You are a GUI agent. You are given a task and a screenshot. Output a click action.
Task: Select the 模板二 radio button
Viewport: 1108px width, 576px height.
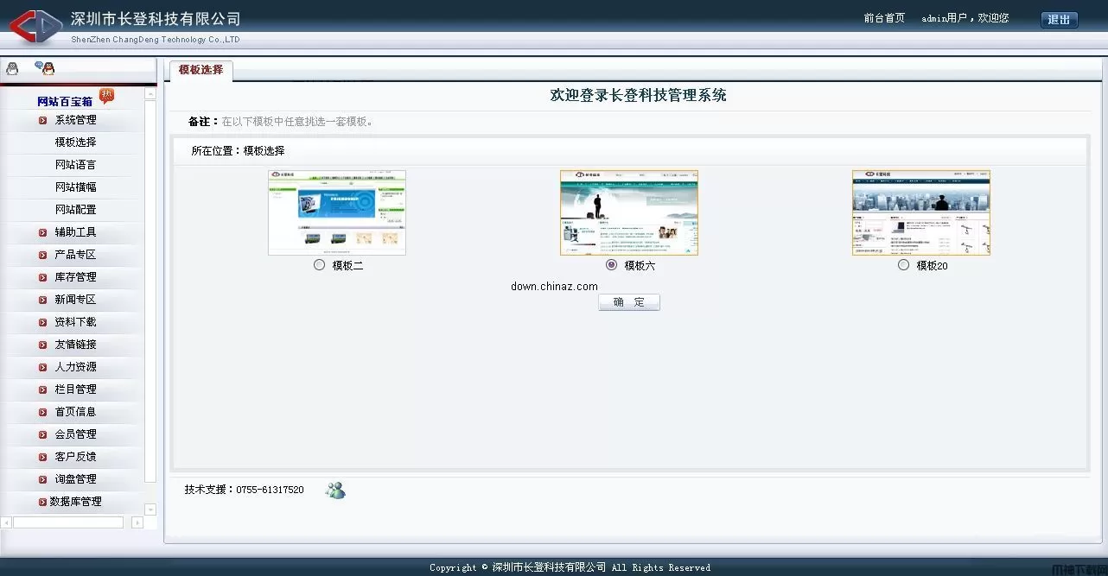coord(320,265)
